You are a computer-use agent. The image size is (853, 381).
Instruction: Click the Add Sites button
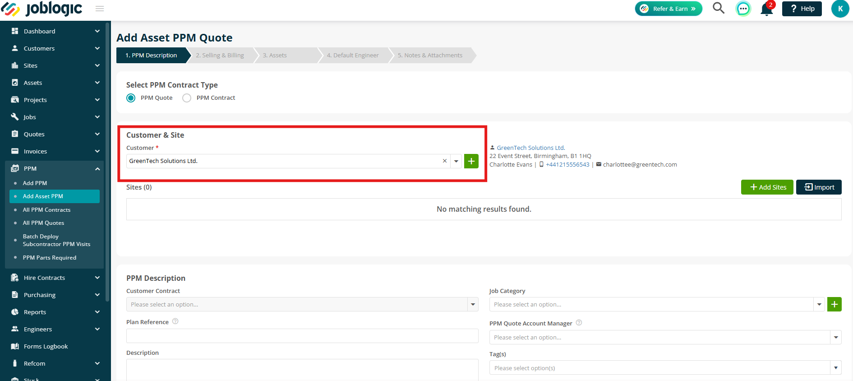[x=767, y=187]
